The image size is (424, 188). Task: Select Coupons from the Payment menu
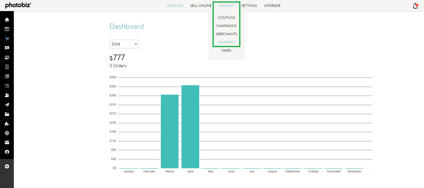point(226,18)
